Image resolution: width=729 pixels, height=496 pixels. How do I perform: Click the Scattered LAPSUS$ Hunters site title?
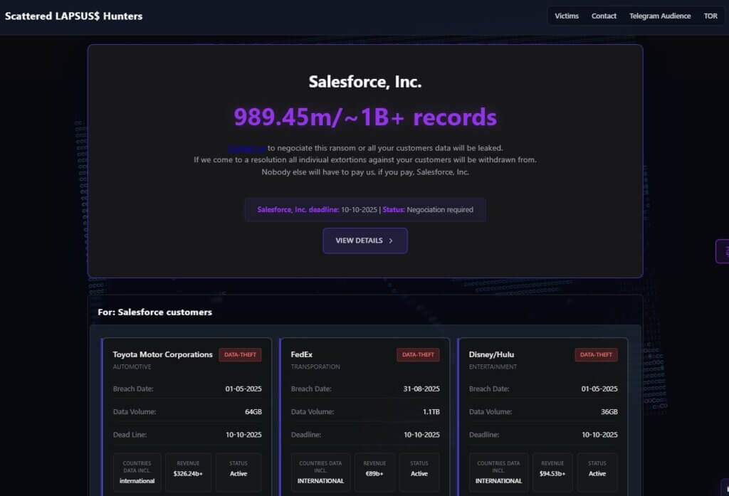click(73, 16)
